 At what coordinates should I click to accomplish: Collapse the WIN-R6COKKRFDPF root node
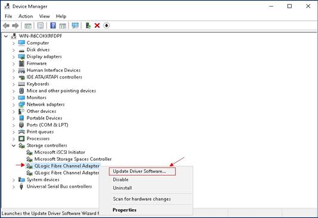tap(6, 36)
